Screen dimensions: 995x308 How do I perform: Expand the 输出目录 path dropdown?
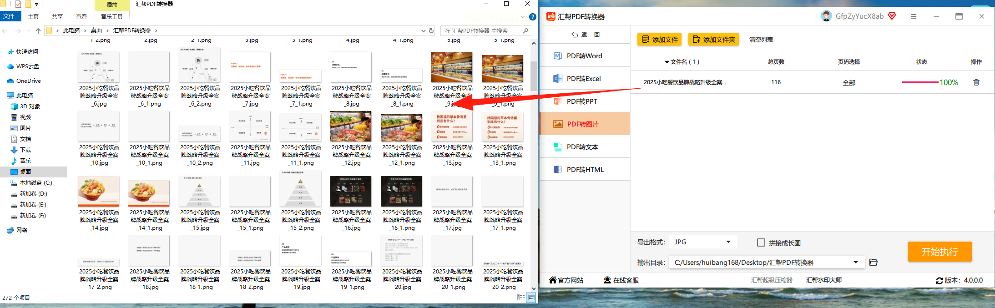coord(855,262)
